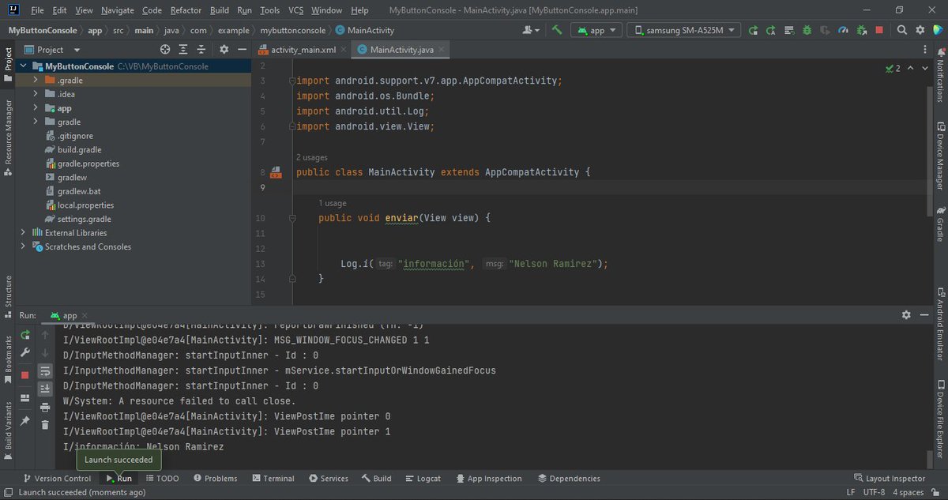This screenshot has width=948, height=500.
Task: Open the samsung SM-A525M device dropdown
Action: [684, 30]
